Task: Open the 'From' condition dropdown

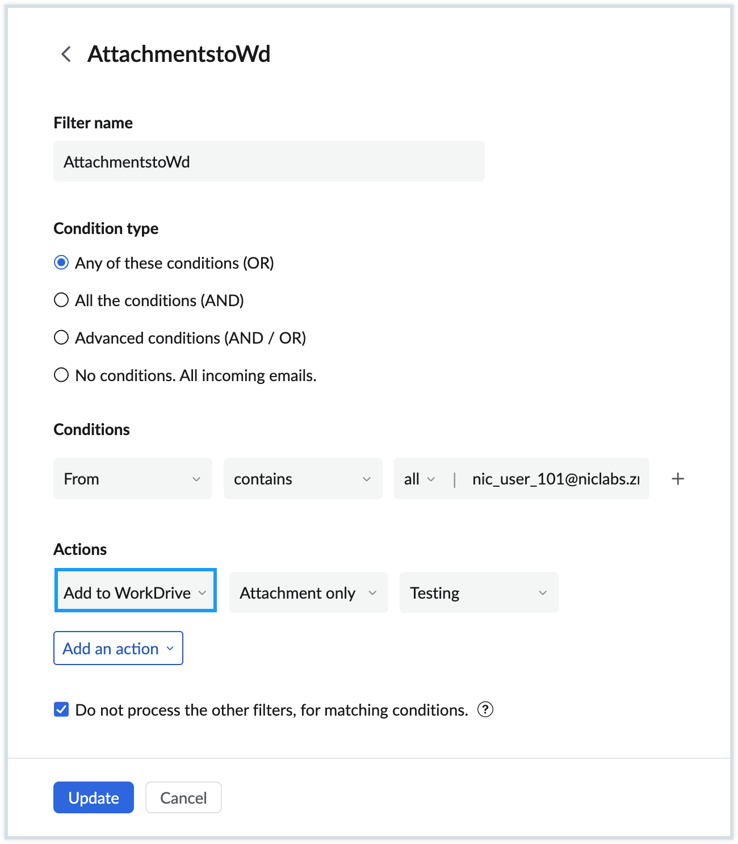Action: (132, 479)
